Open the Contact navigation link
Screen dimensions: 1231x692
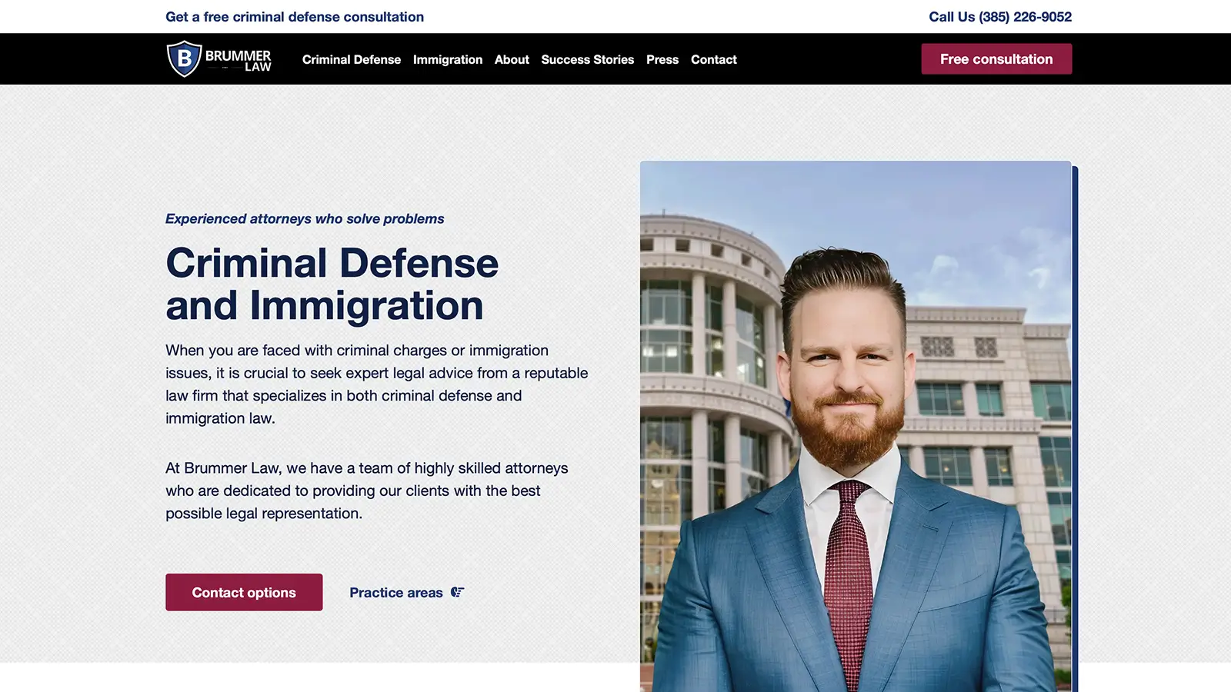click(x=713, y=59)
